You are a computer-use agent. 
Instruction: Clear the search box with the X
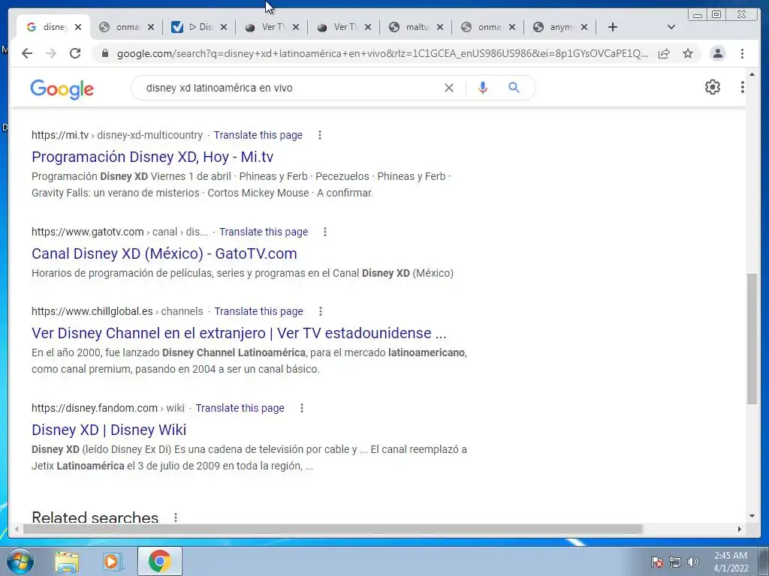449,88
